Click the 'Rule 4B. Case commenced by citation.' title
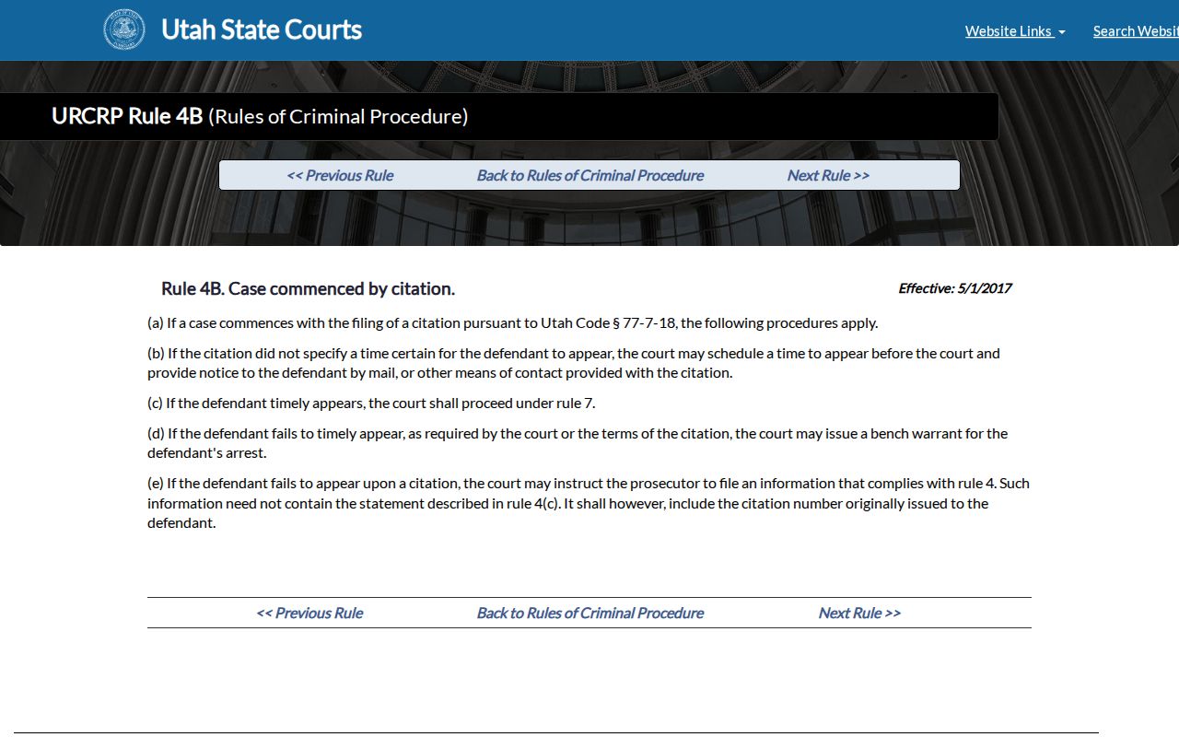1179x737 pixels. coord(308,288)
